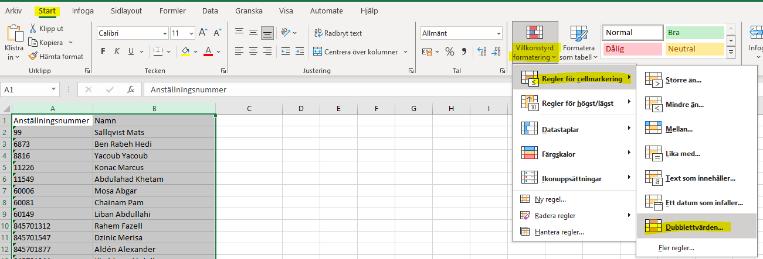This screenshot has height=259, width=763.
Task: Apply the Dålig cell style swatch
Action: (632, 49)
